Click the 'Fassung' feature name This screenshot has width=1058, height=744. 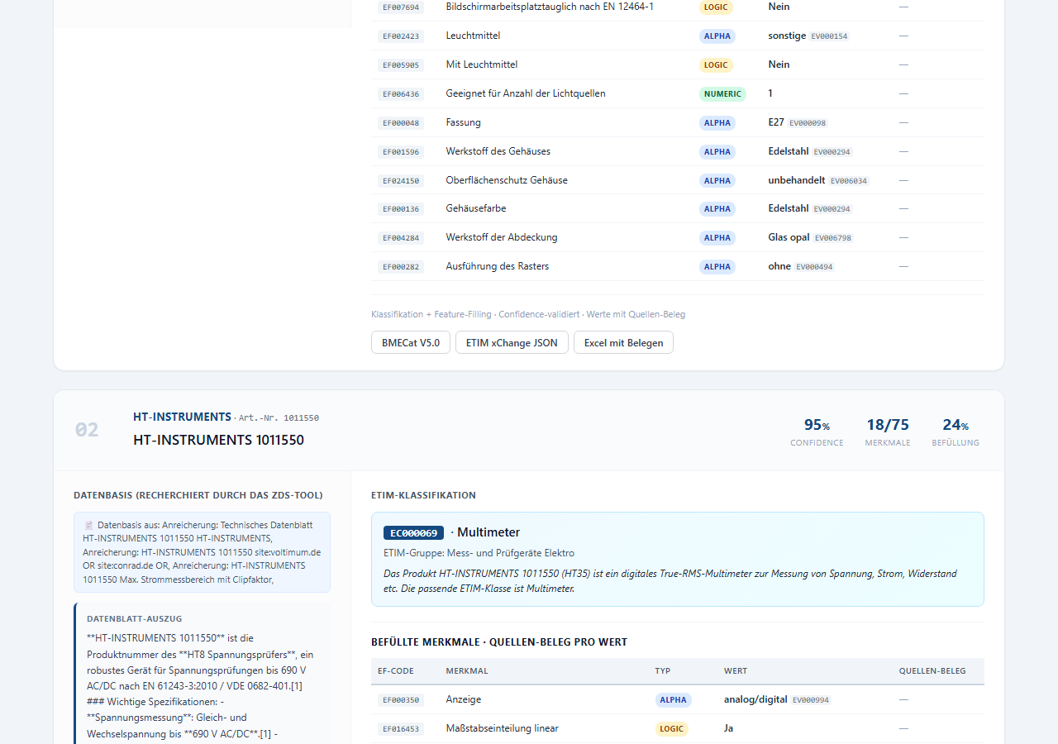pos(463,122)
